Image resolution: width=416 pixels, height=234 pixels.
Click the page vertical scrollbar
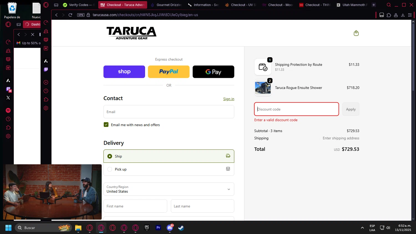coord(413,57)
